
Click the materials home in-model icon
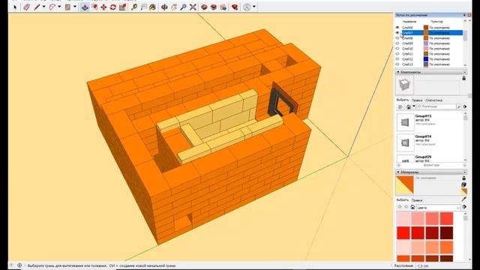(412, 207)
